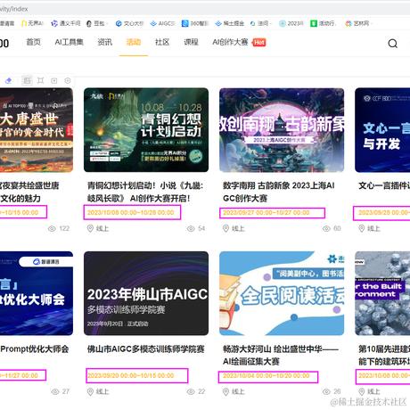Open the 青铜幻想计划启动 event title link

click(x=145, y=192)
